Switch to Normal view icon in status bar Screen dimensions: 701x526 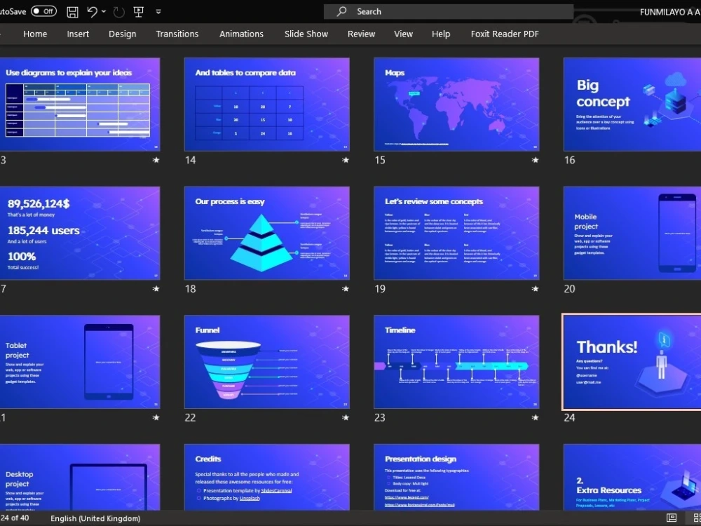coord(672,518)
